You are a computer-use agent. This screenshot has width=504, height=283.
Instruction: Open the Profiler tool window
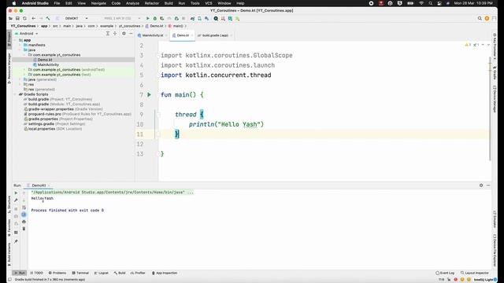coord(138,273)
